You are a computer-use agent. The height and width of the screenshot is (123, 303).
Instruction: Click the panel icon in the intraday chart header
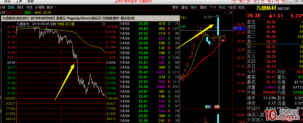pyautogui.click(x=103, y=24)
